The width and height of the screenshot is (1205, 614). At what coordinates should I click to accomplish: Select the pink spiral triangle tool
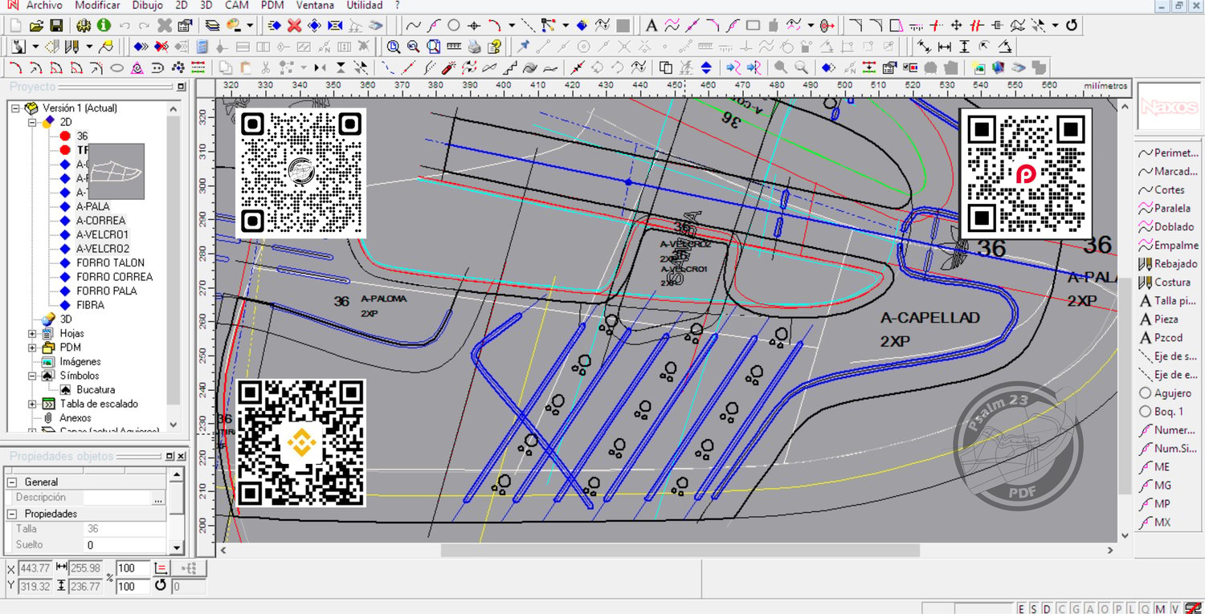click(x=137, y=67)
